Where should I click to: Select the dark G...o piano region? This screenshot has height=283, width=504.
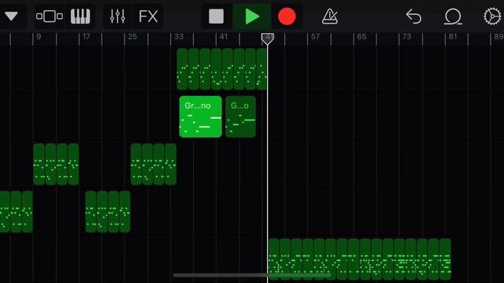coord(241,117)
